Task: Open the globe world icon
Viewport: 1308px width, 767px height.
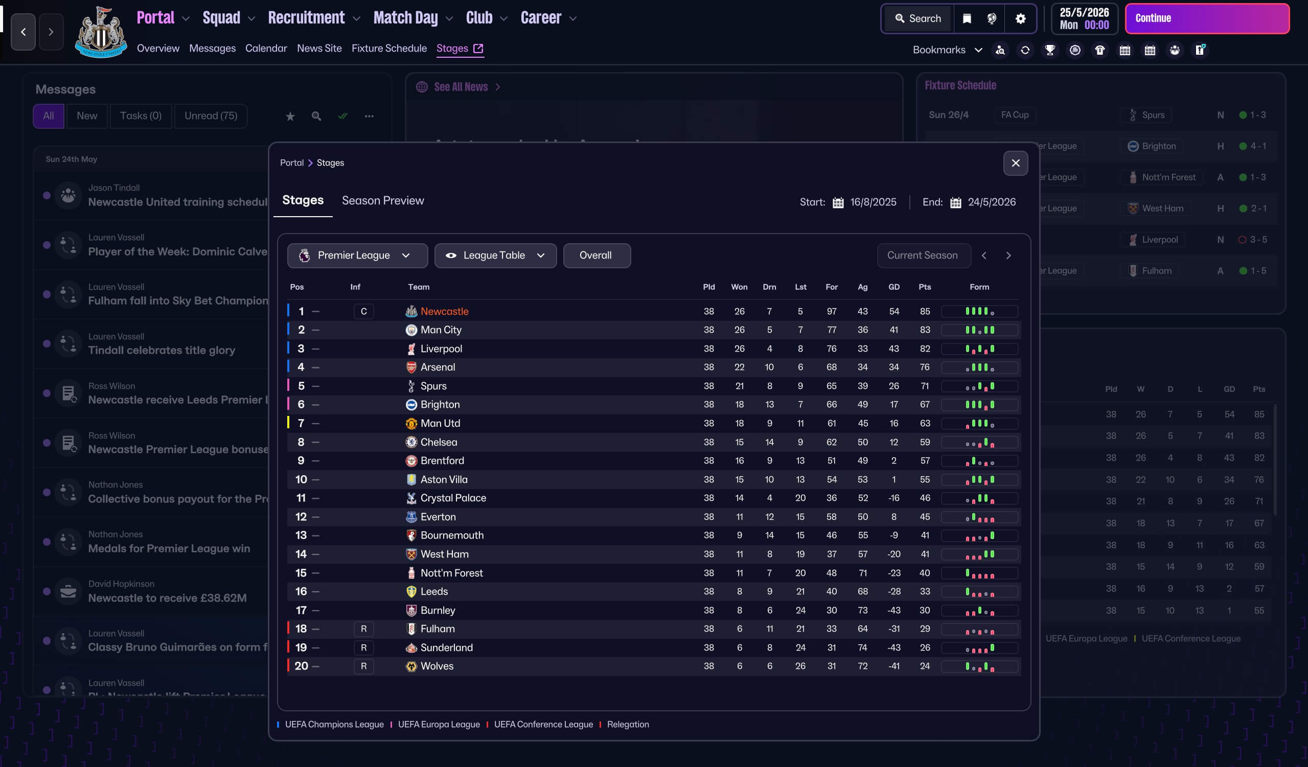Action: point(992,19)
